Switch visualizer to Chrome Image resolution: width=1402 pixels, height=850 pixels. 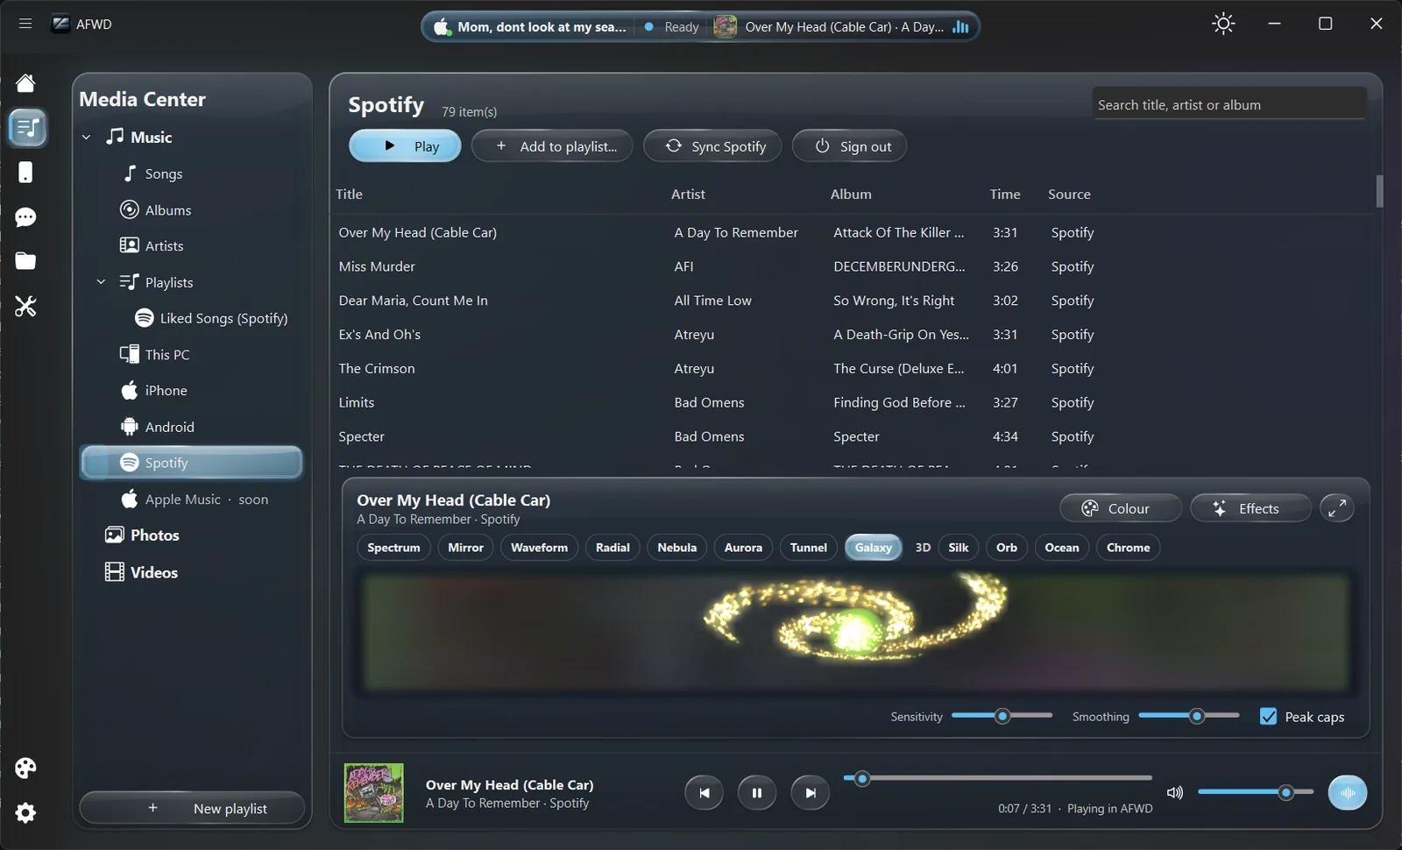[x=1128, y=548]
